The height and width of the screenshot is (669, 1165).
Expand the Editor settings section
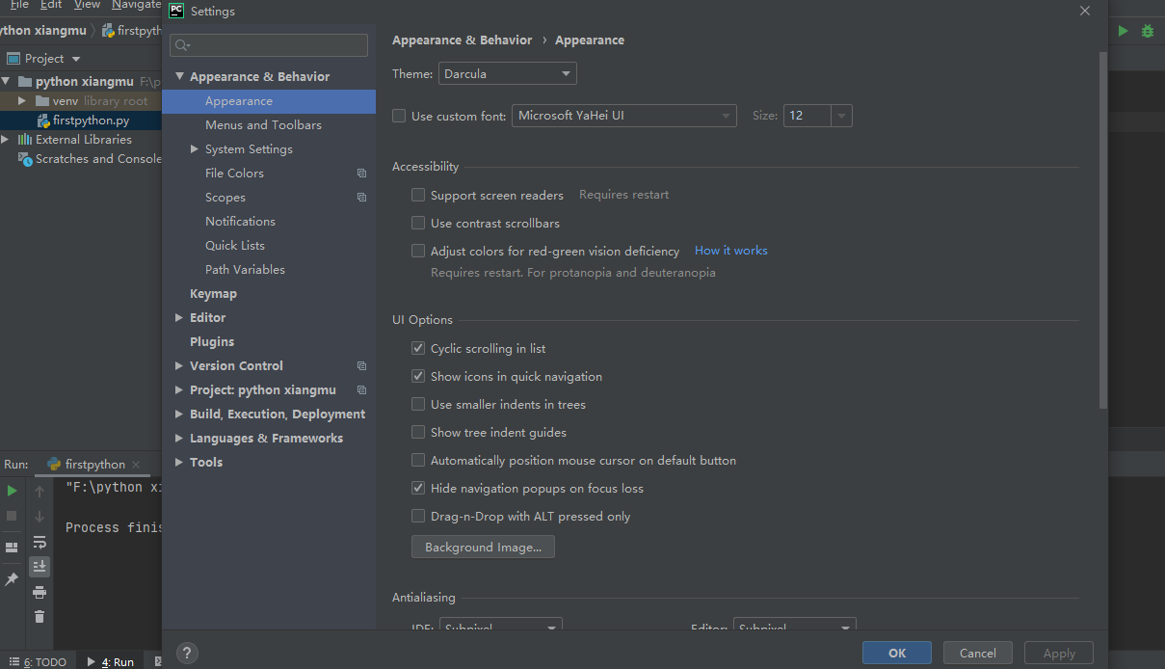(x=179, y=318)
